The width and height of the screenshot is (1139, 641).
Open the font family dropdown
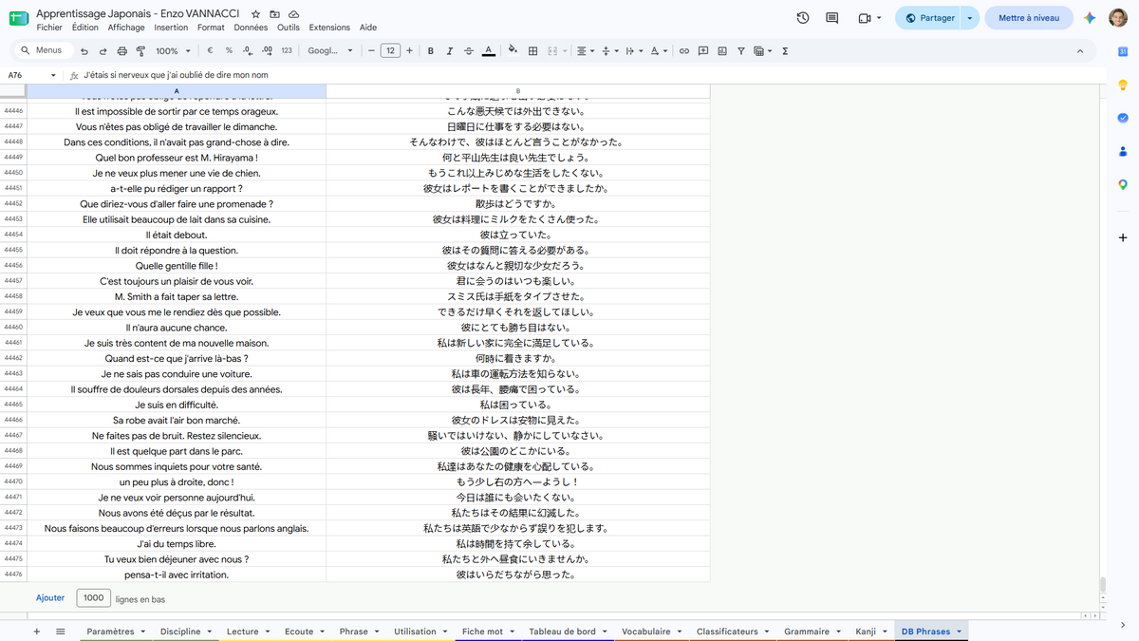point(330,51)
